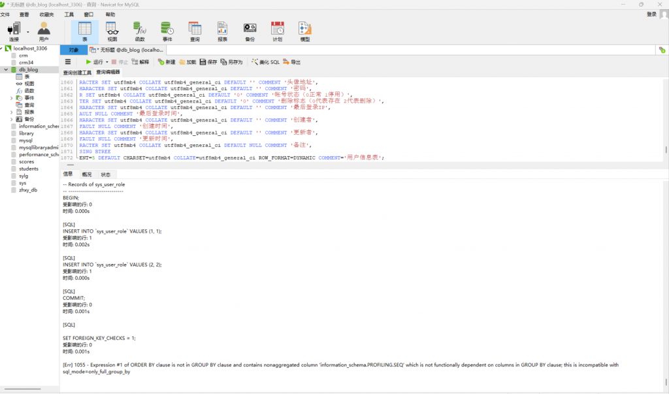669x394 pixels.
Task: Click the sidebar horizontal scrollbar
Action: click(x=22, y=389)
